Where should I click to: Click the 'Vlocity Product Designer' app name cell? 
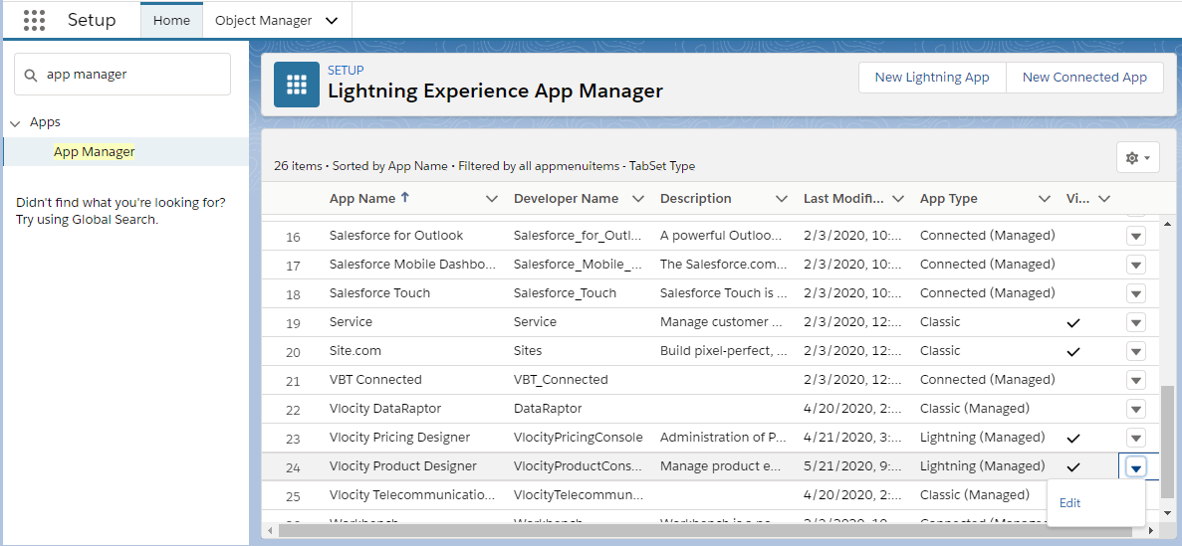pyautogui.click(x=402, y=466)
